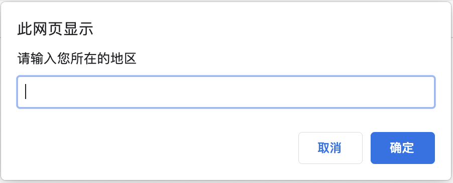Screen dimensions: 453x183
Task: Select the white outlined 取消 button
Action: point(330,148)
